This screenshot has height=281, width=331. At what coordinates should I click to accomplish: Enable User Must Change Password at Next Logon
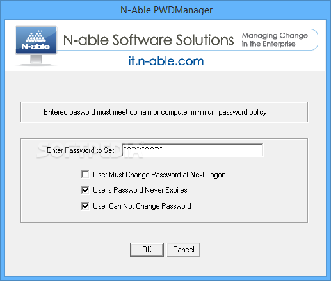[x=85, y=174]
